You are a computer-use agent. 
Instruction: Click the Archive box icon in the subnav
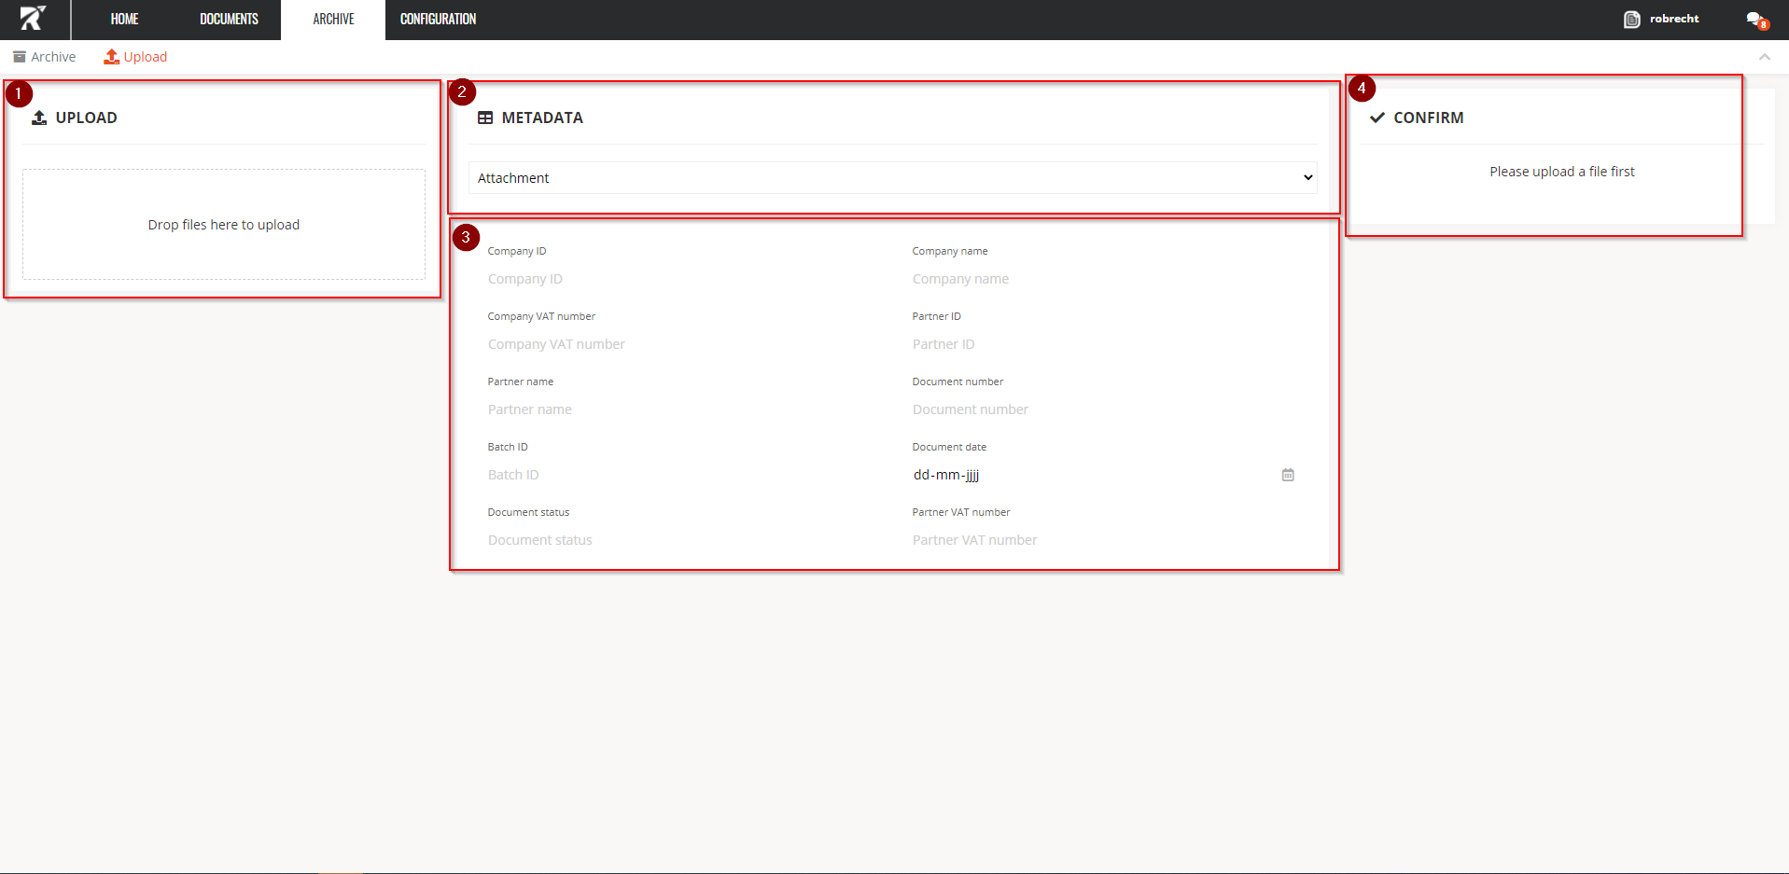coord(20,57)
